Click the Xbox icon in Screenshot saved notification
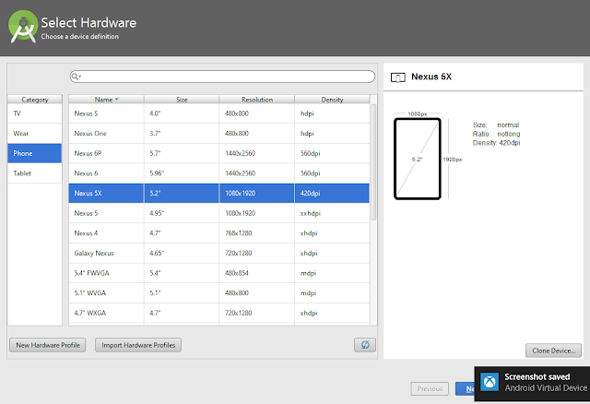The height and width of the screenshot is (404, 590). pyautogui.click(x=490, y=382)
